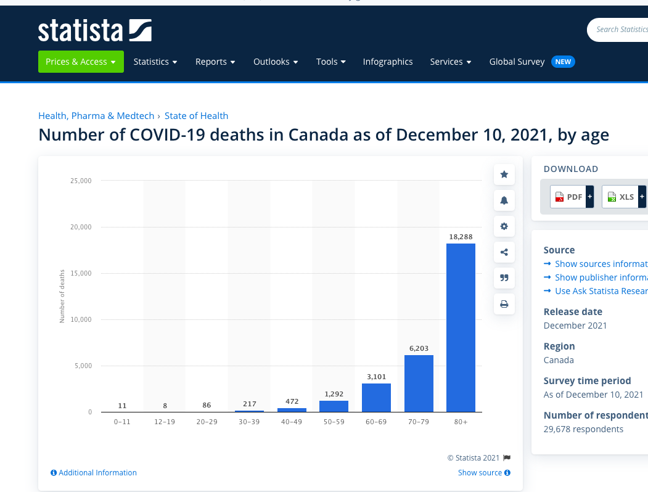Image resolution: width=648 pixels, height=492 pixels.
Task: Click the bell notification alert icon
Action: [504, 200]
